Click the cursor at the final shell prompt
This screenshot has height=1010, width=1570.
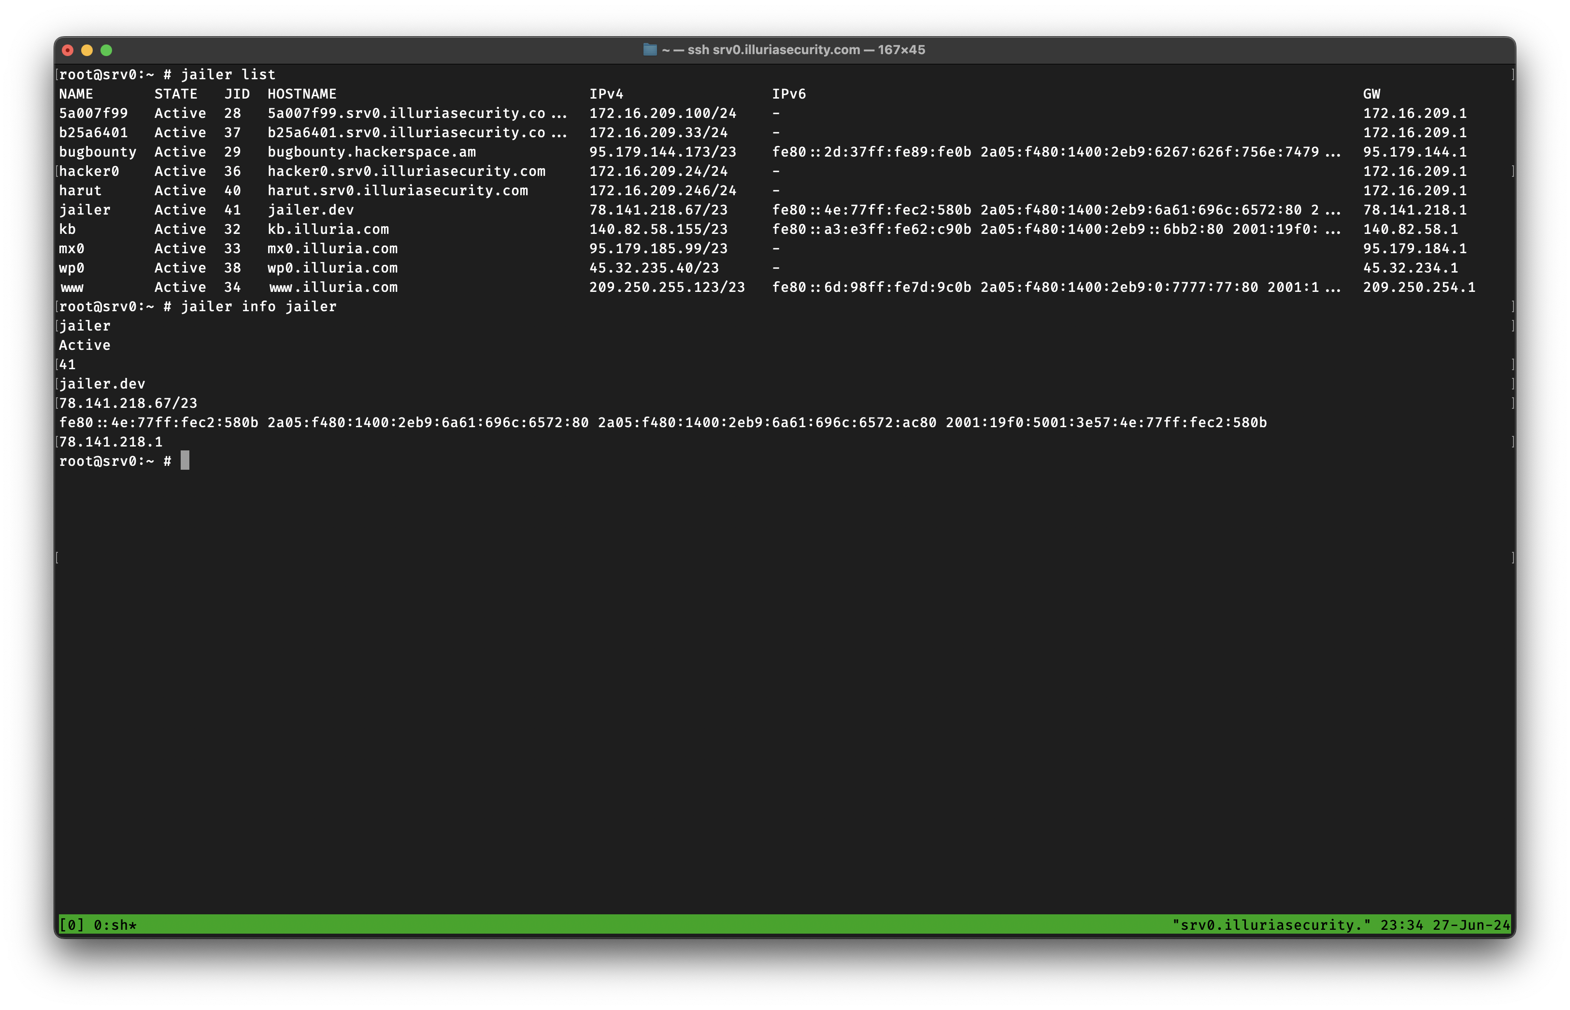(x=185, y=461)
